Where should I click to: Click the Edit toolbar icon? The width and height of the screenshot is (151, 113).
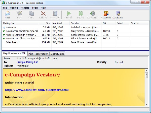tap(19, 15)
